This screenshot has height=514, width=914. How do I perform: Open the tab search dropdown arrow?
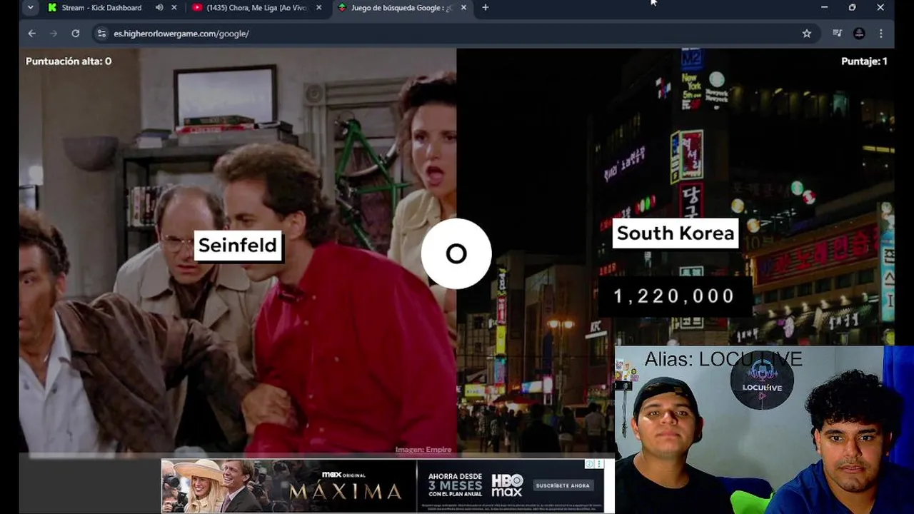pyautogui.click(x=30, y=7)
